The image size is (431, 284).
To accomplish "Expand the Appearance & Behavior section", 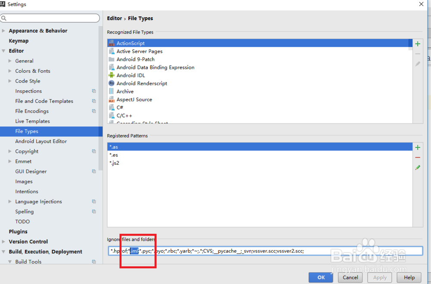I will pyautogui.click(x=3, y=31).
